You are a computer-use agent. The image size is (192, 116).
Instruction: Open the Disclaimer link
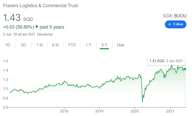[45, 34]
